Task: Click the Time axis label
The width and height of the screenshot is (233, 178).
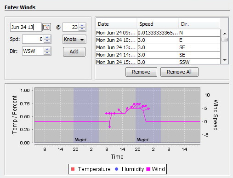Action: tap(117, 157)
